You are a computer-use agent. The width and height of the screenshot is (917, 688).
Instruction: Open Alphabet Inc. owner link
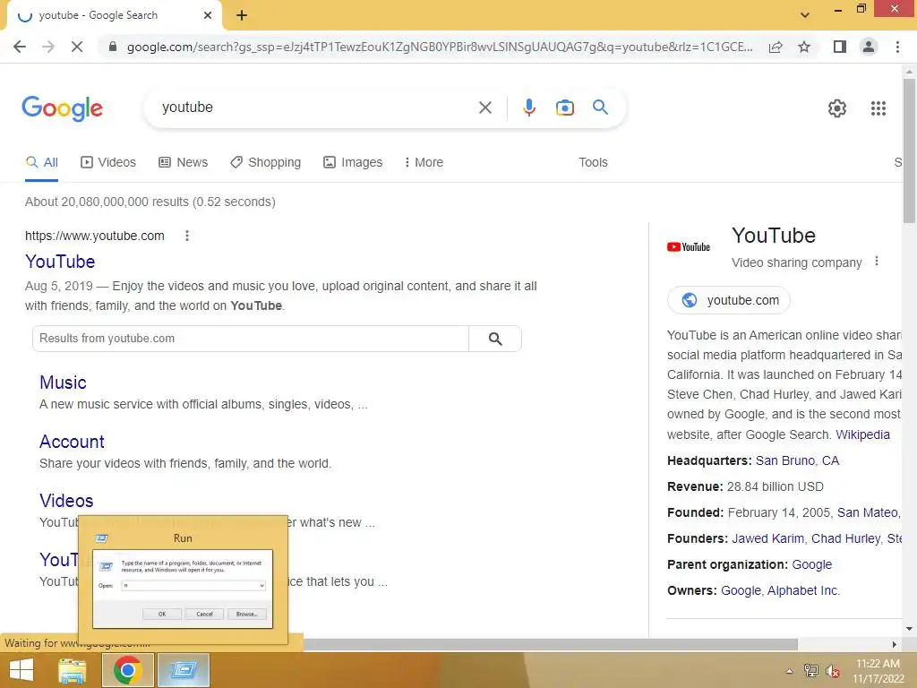coord(803,591)
